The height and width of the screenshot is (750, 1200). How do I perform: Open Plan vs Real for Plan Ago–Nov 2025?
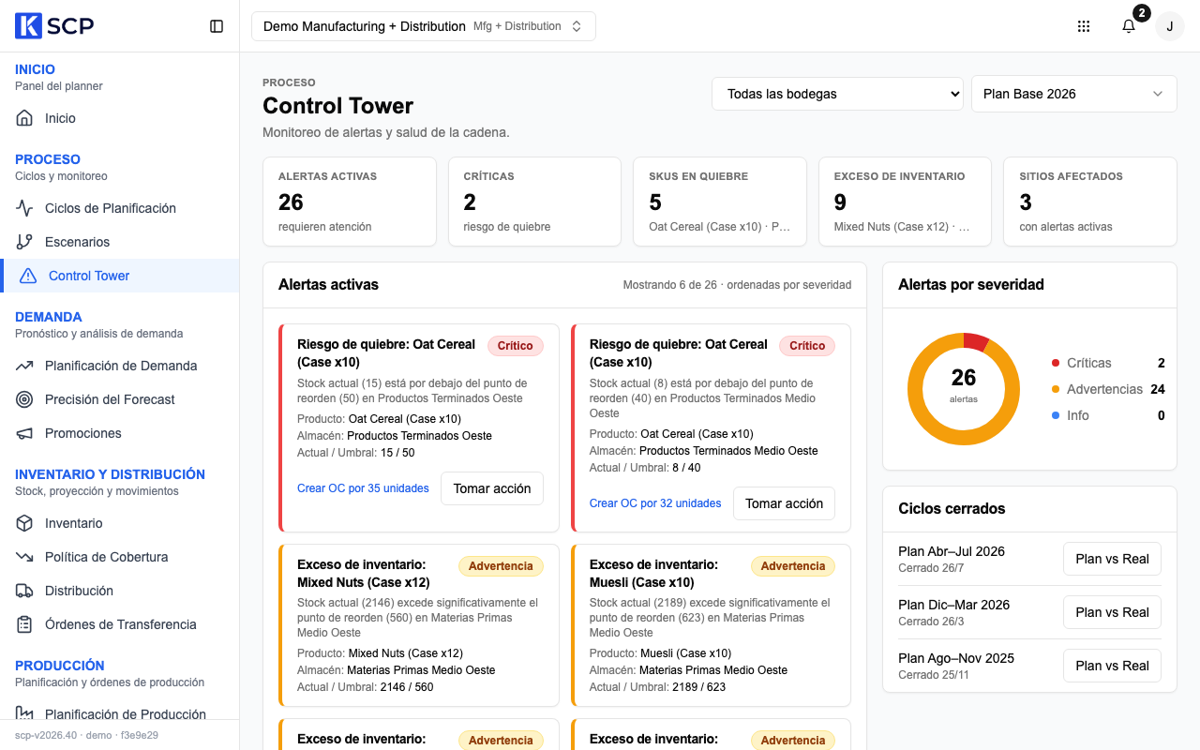pyautogui.click(x=1112, y=666)
